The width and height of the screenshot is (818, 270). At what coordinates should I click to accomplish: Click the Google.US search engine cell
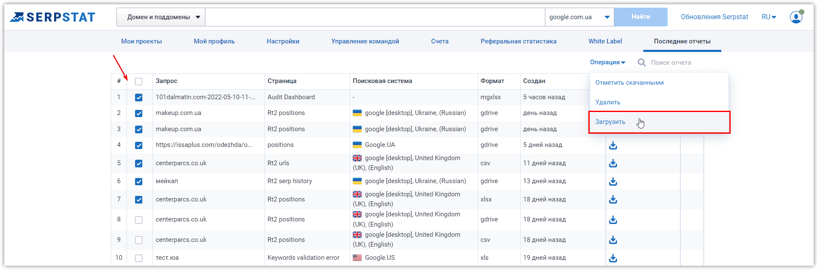pyautogui.click(x=374, y=258)
